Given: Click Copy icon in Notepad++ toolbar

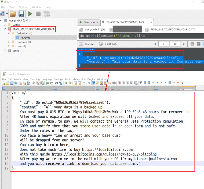Looking at the screenshot, I should [38, 83].
